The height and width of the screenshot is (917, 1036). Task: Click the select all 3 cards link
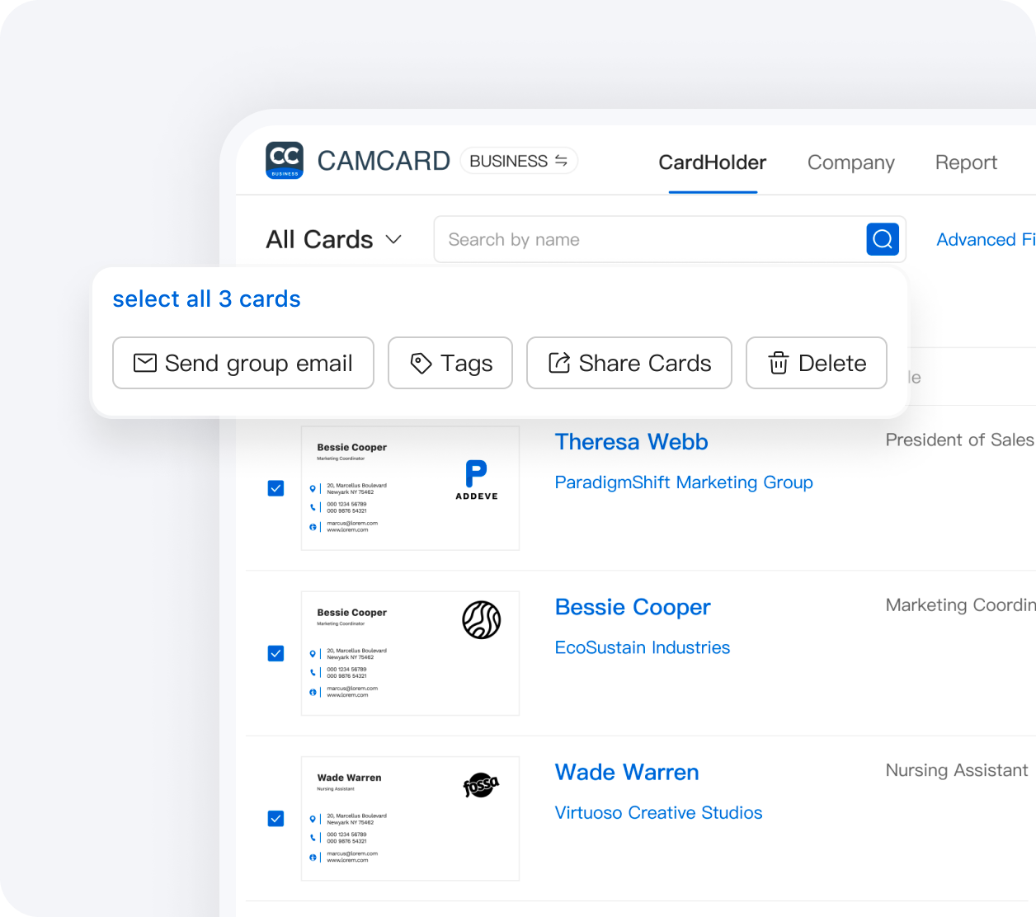[x=206, y=299]
